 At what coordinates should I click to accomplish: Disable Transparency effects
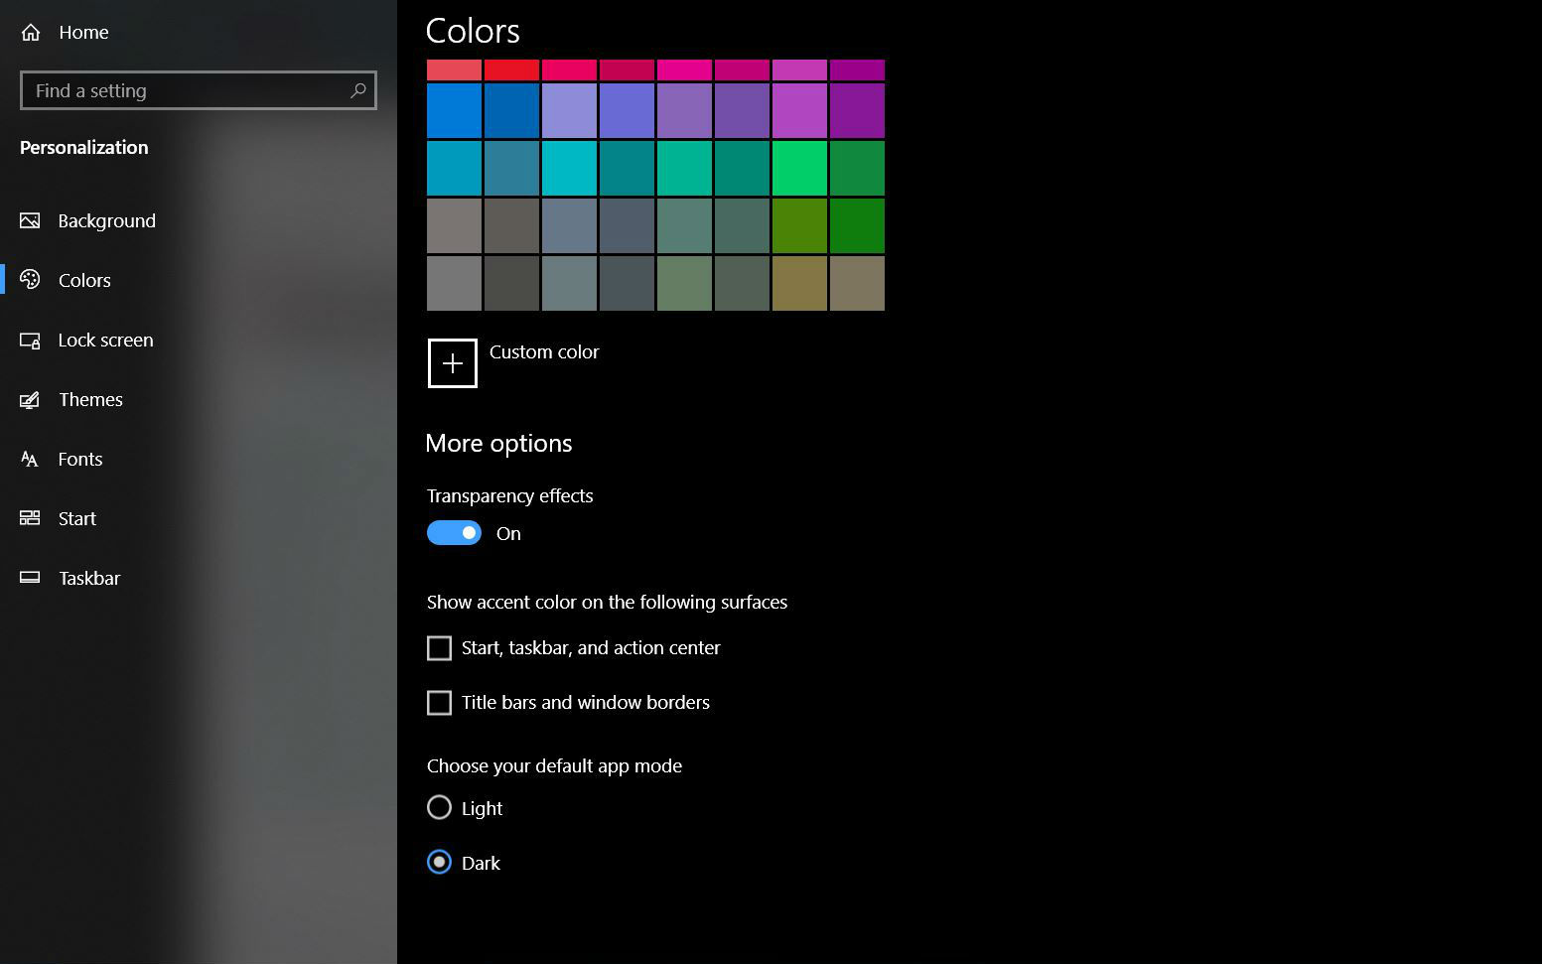click(x=454, y=532)
